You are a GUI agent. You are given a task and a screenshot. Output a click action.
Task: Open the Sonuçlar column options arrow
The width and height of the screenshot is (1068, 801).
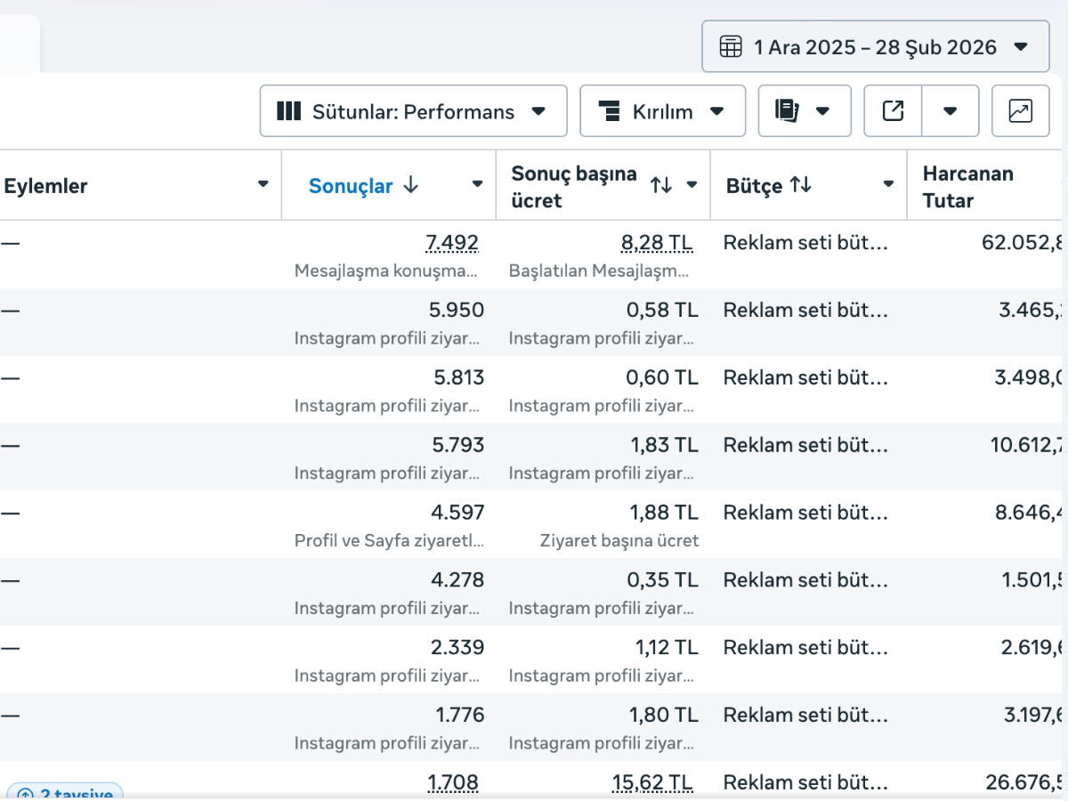point(477,184)
